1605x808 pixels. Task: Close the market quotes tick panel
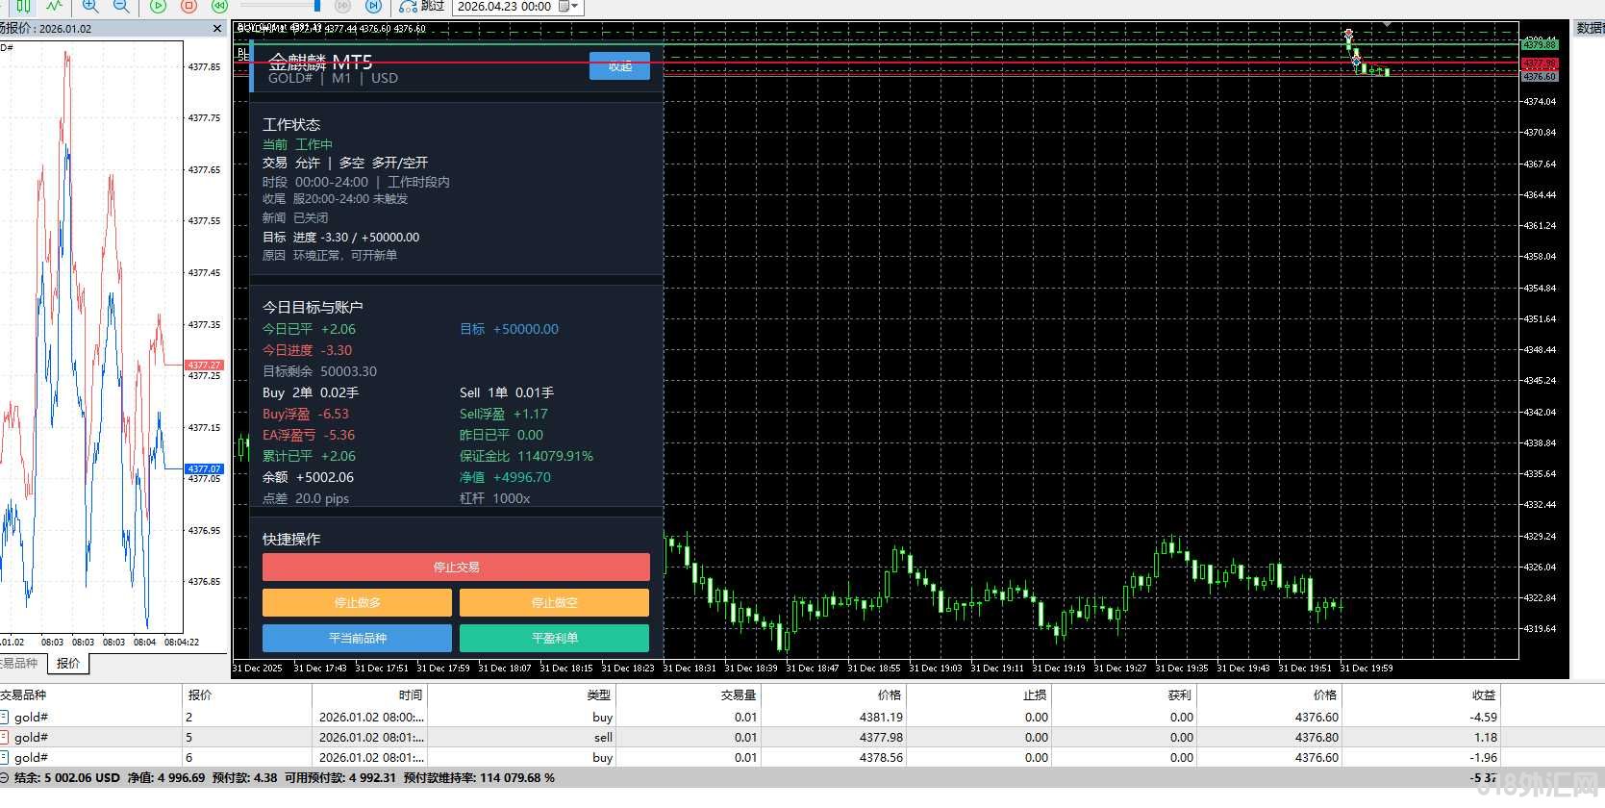(x=217, y=29)
